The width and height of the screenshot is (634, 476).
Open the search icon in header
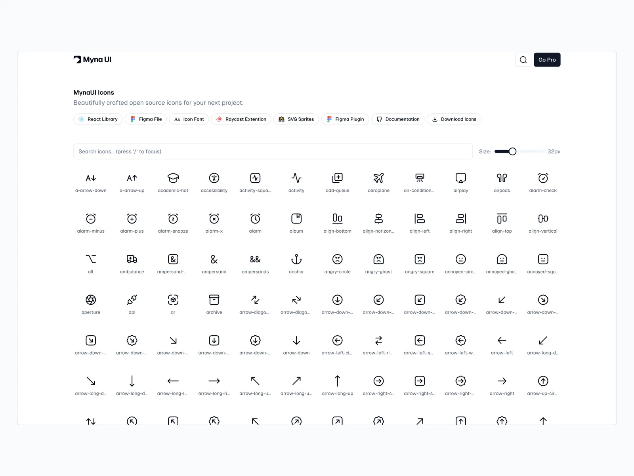point(523,60)
